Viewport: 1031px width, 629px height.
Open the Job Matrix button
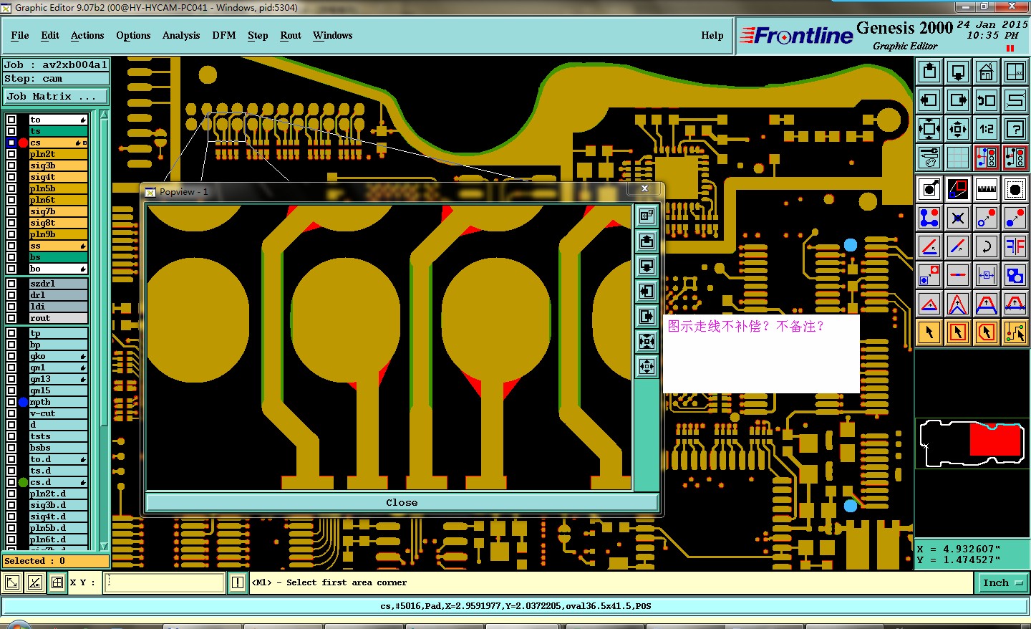(x=57, y=96)
